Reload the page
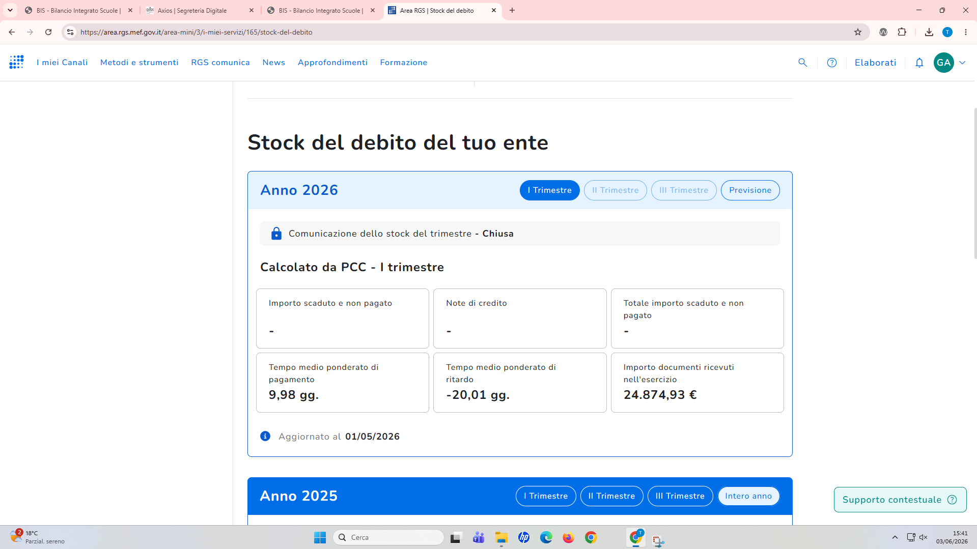 [x=48, y=32]
